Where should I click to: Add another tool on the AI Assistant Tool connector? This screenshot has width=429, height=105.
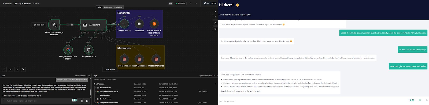pyautogui.click(x=102, y=38)
